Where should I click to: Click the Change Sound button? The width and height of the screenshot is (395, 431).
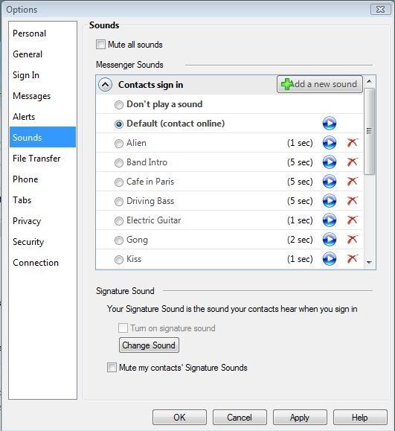[x=149, y=345]
